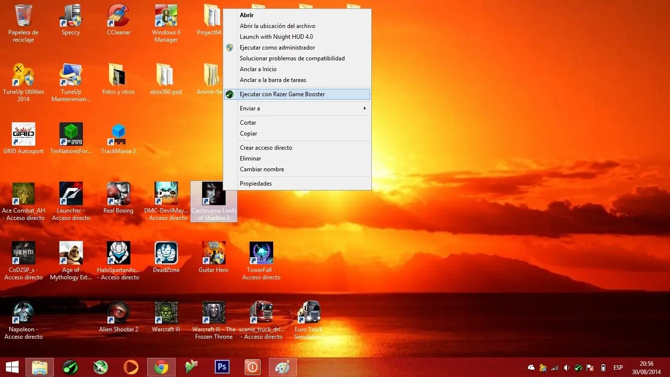This screenshot has width=670, height=377.
Task: Switch to Paint on the taskbar
Action: [283, 367]
